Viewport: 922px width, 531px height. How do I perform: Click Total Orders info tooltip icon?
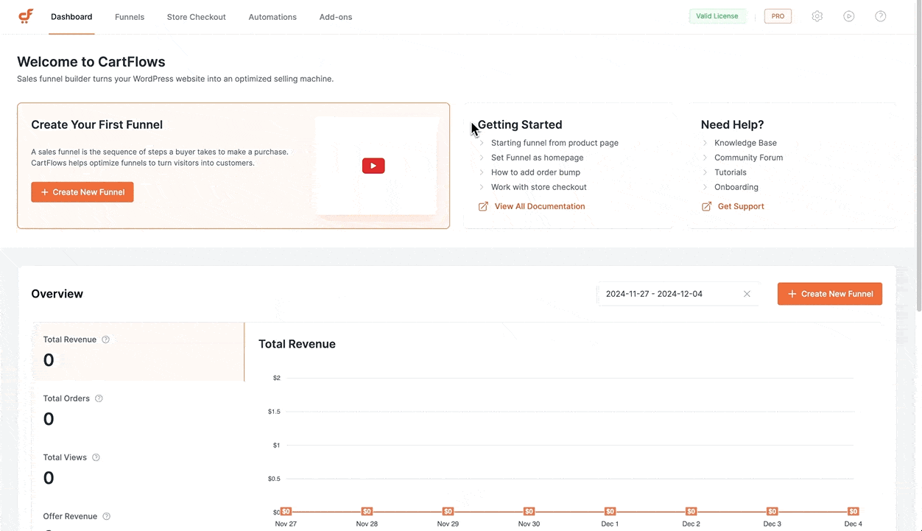pyautogui.click(x=99, y=398)
